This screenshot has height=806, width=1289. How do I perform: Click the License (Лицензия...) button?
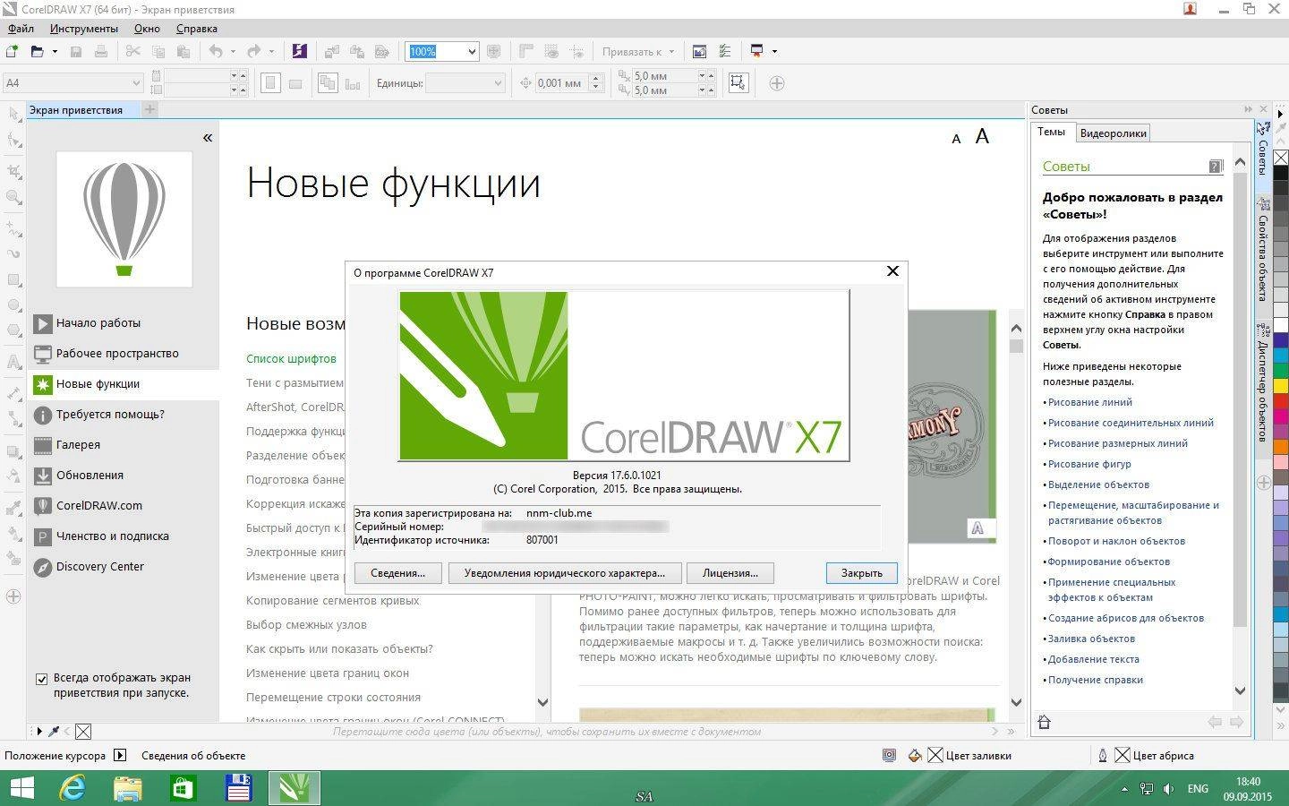(730, 573)
